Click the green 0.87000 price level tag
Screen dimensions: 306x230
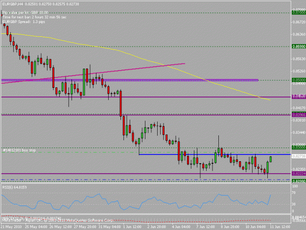[299, 13]
